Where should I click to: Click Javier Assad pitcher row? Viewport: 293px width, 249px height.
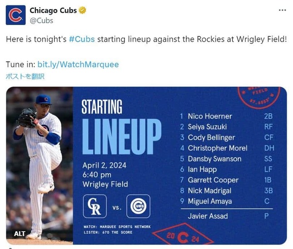208,216
